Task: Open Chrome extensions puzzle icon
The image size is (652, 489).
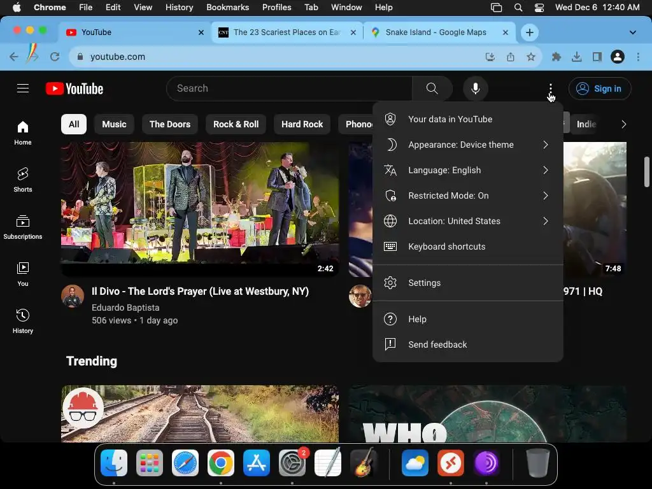Action: (x=556, y=57)
